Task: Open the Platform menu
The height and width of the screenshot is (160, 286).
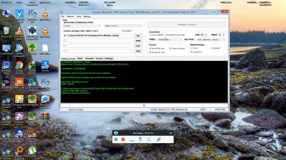Action: click(x=71, y=16)
